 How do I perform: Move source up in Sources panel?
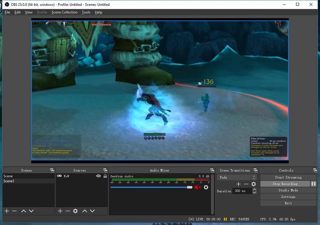pyautogui.click(x=85, y=211)
